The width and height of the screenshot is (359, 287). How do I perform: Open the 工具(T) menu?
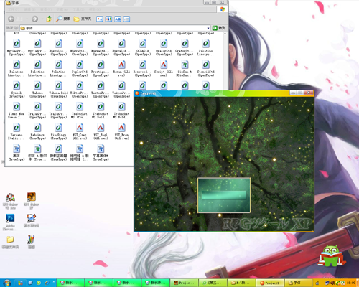pos(78,9)
